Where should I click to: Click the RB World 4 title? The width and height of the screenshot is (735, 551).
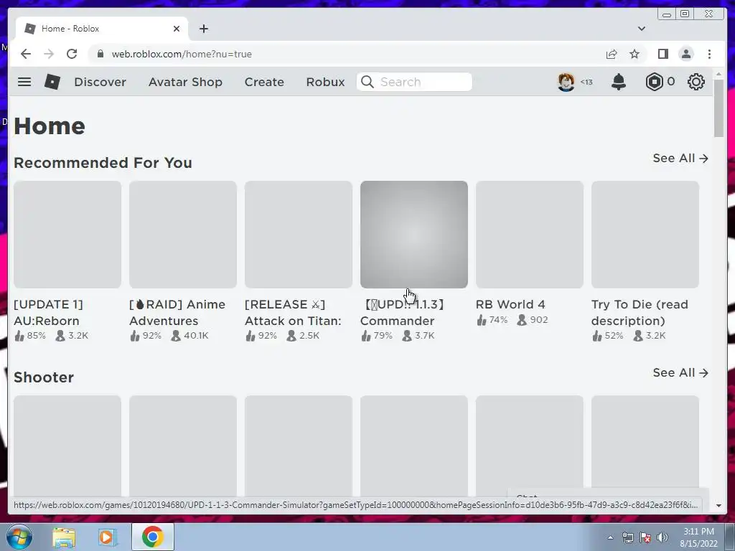click(x=510, y=304)
